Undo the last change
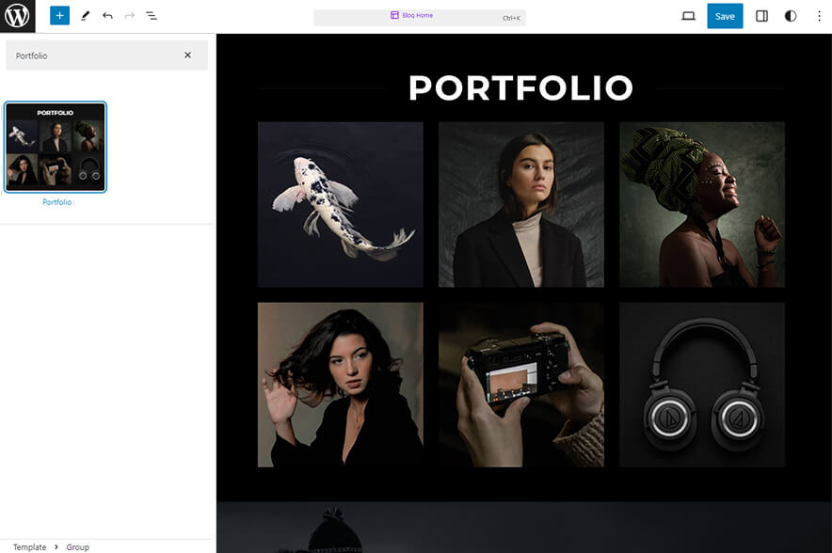The height and width of the screenshot is (553, 832). (x=106, y=16)
